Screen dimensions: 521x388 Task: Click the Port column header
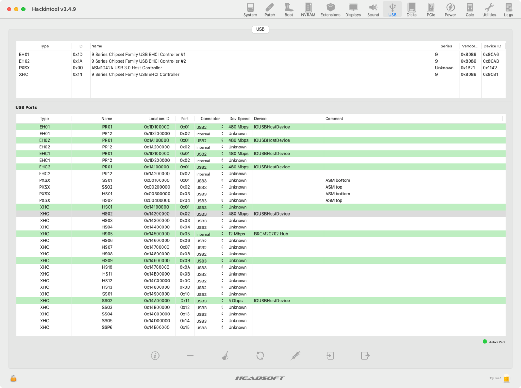pos(185,119)
